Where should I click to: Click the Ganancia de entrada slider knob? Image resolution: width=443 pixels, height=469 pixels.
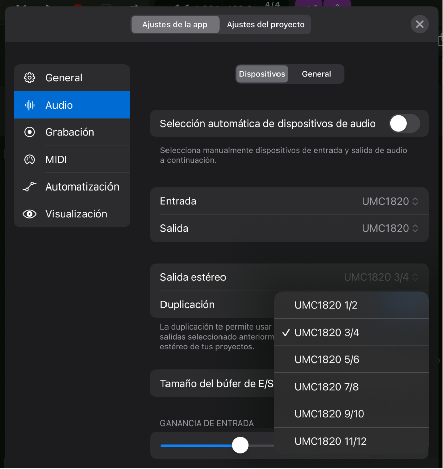240,445
